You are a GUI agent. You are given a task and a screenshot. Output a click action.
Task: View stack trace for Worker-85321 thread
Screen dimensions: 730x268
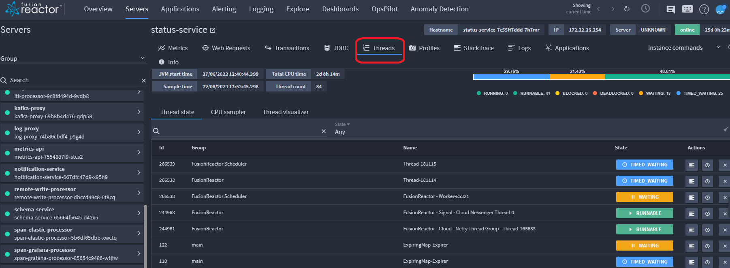tap(692, 197)
